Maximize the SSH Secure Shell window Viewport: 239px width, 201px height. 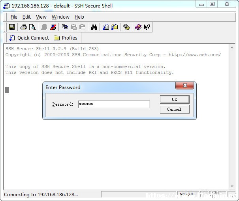click(212, 4)
